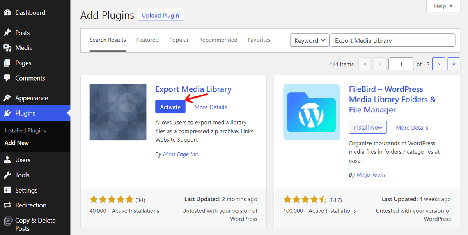
Task: Open the FileBird plugin title link
Action: pos(392,100)
